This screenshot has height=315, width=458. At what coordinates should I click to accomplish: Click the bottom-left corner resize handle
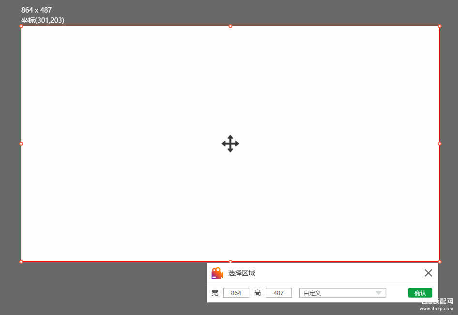pyautogui.click(x=21, y=262)
